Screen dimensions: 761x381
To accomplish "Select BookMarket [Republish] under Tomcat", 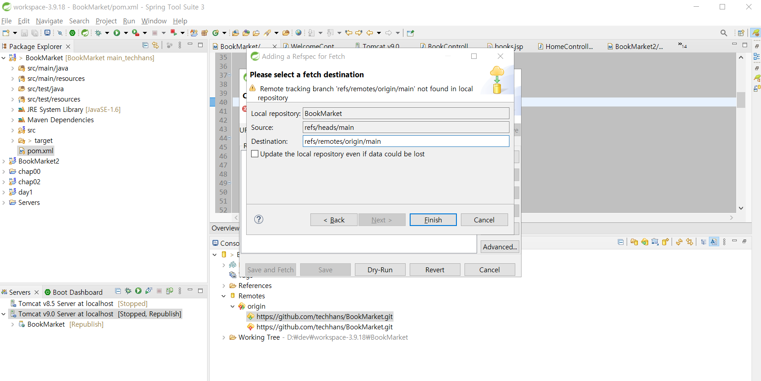I will click(x=61, y=324).
